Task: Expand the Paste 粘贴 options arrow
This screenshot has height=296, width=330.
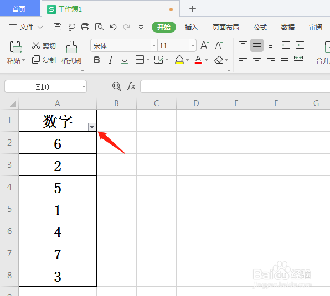Action: [24, 60]
